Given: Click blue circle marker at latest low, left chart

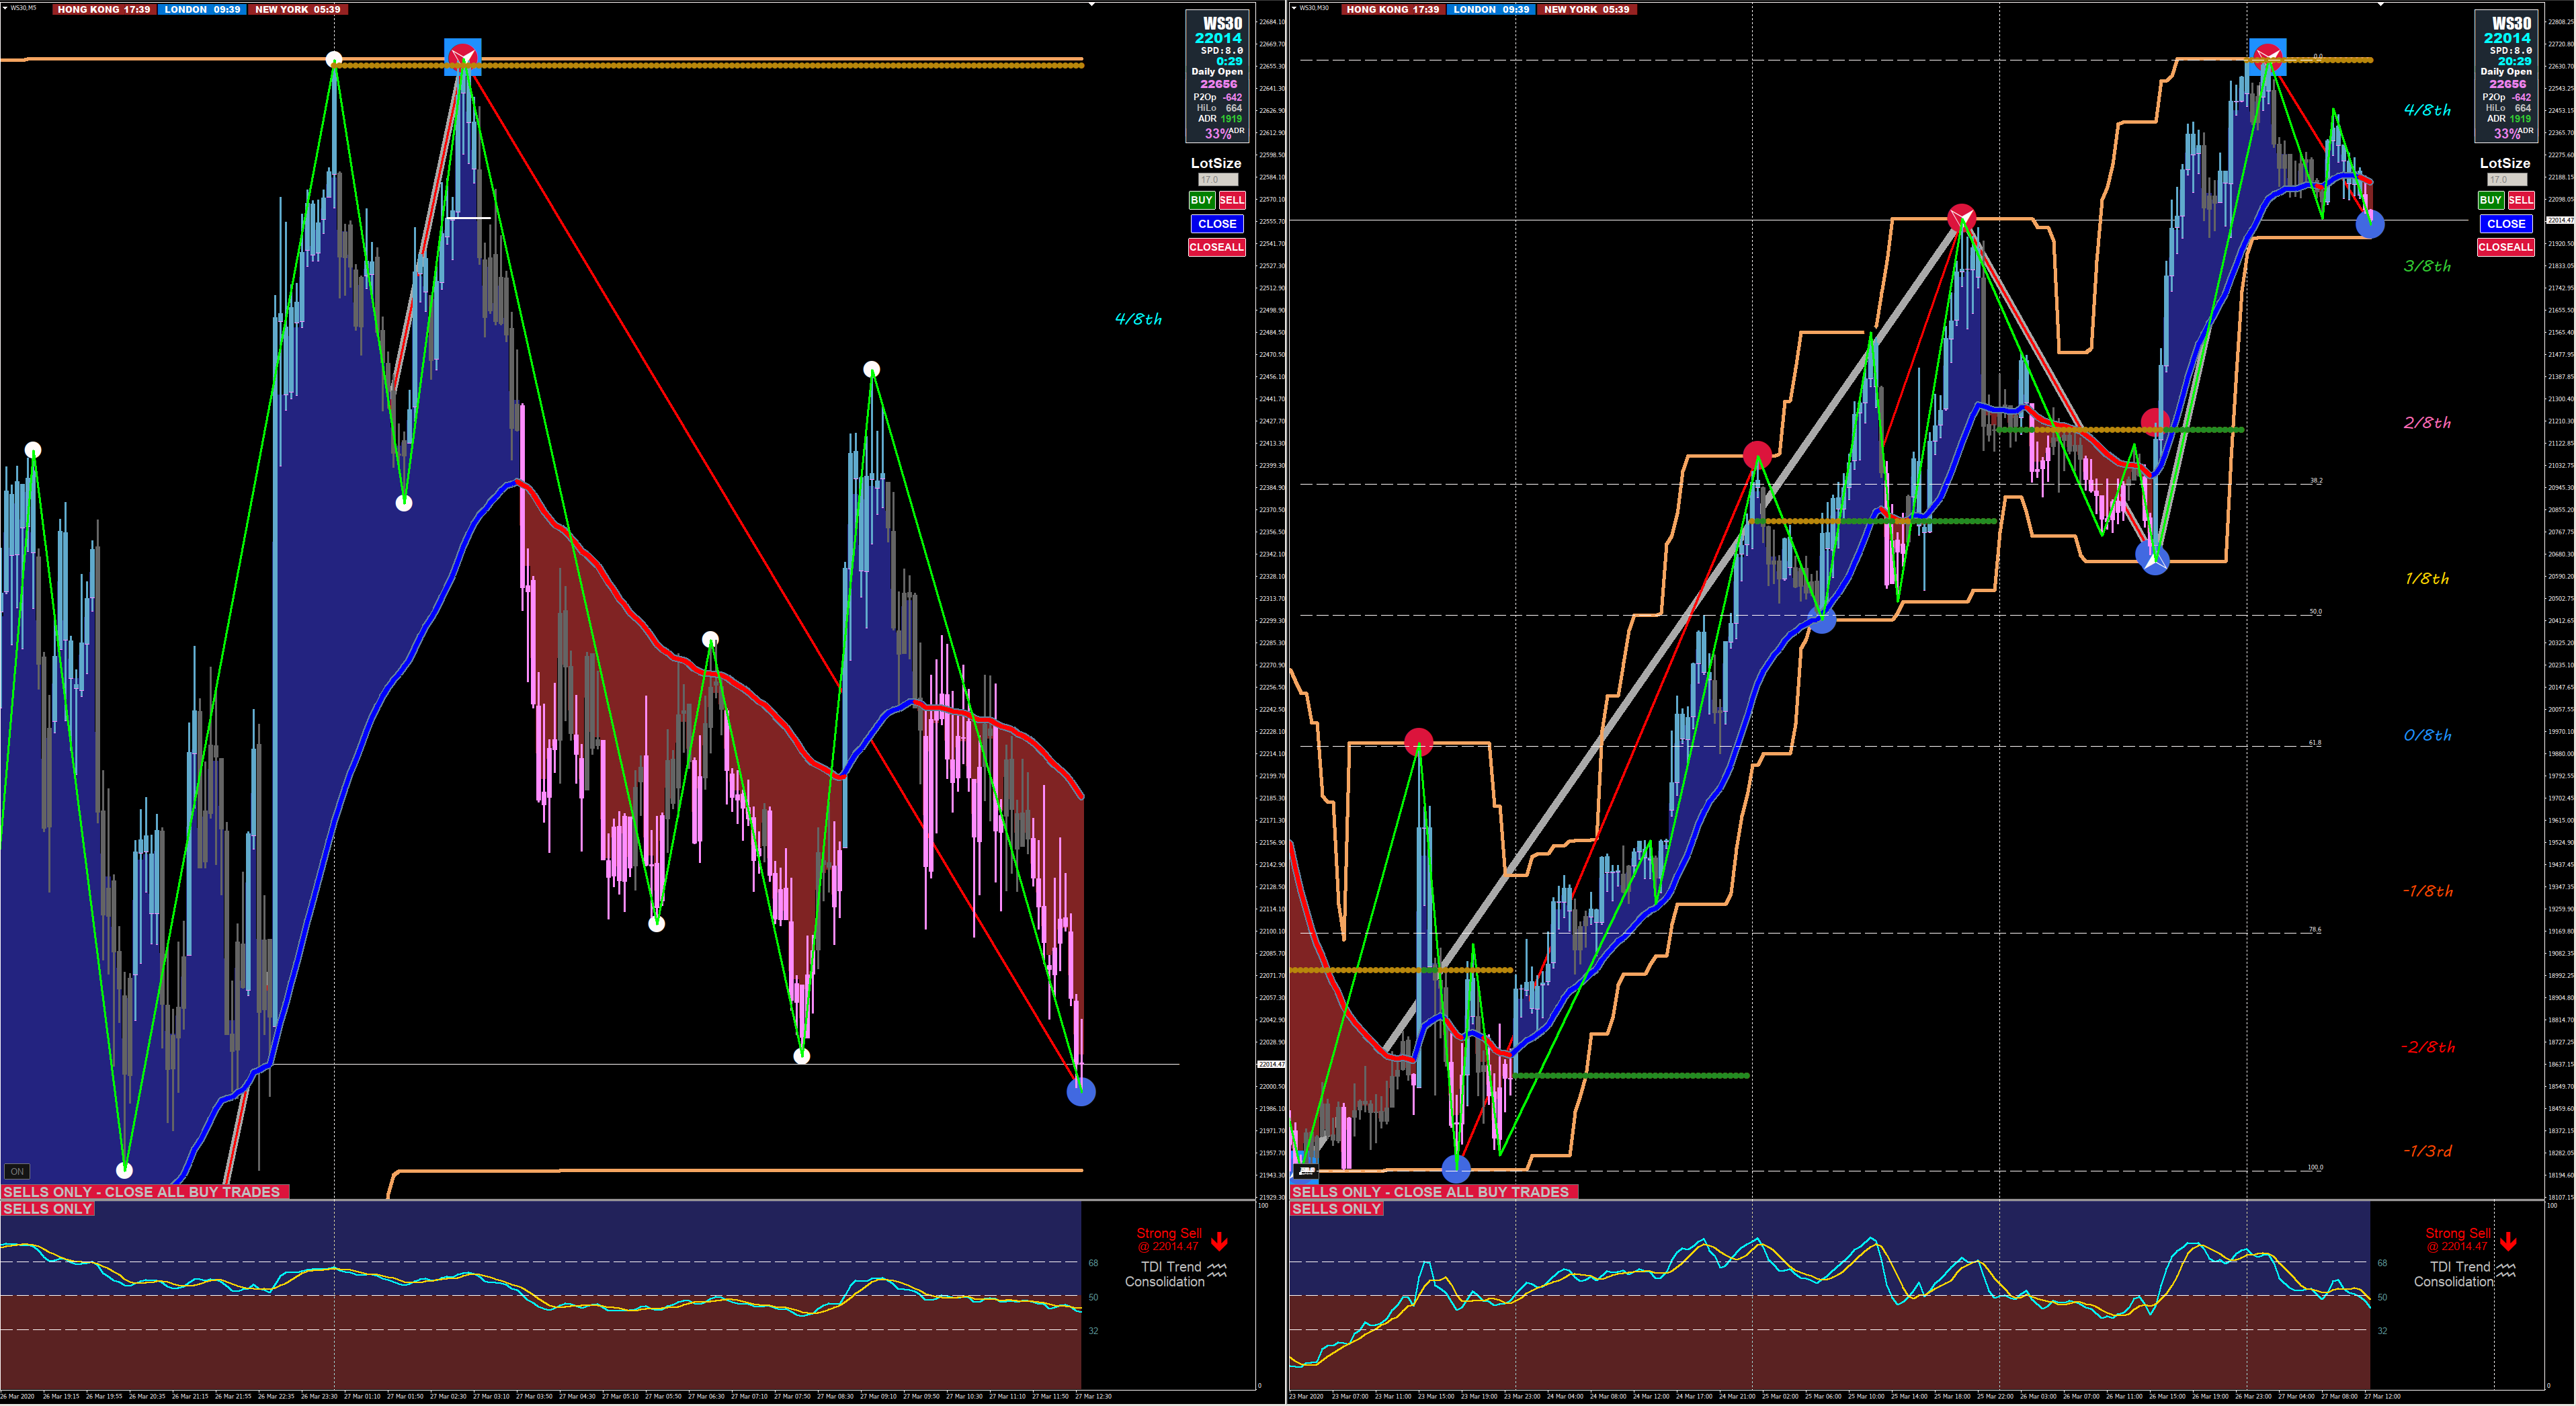Looking at the screenshot, I should (1080, 1092).
